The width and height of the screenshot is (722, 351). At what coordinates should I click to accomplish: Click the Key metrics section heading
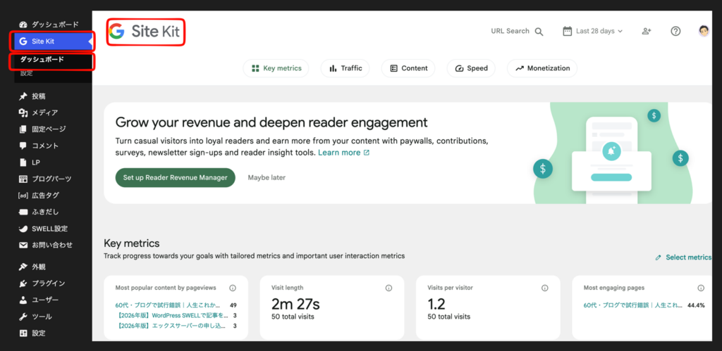pyautogui.click(x=132, y=243)
